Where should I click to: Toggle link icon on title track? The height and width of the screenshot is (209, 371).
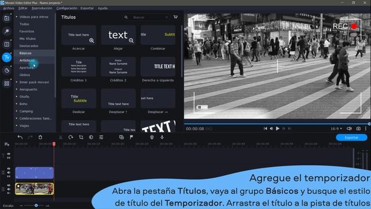(9, 158)
